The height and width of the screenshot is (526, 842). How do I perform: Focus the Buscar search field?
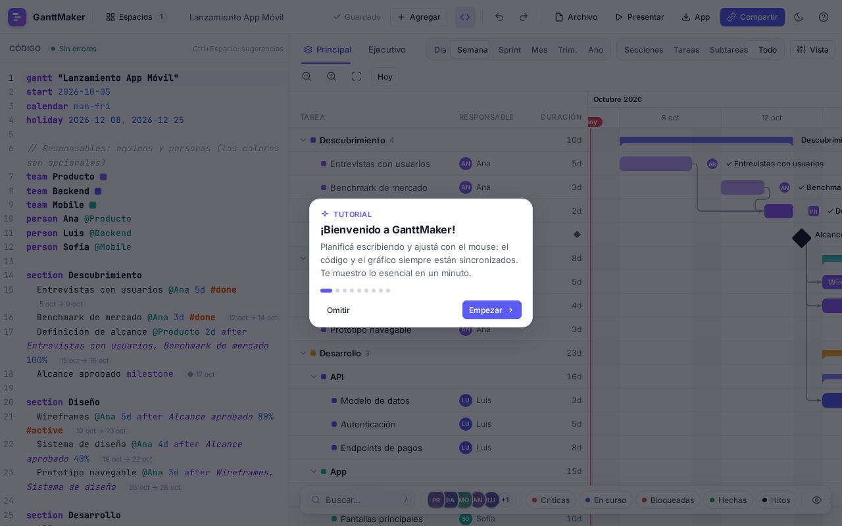tap(362, 500)
